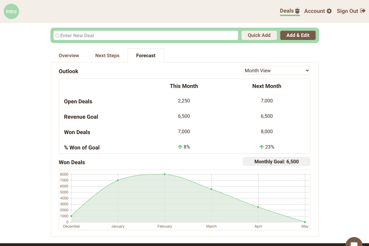Screen dimensions: 369x246
Task: Click into the Enter New Deal field
Action: [x=146, y=36]
